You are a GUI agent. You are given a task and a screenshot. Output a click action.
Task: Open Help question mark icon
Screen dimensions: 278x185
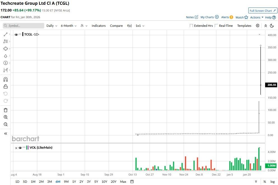click(274, 17)
